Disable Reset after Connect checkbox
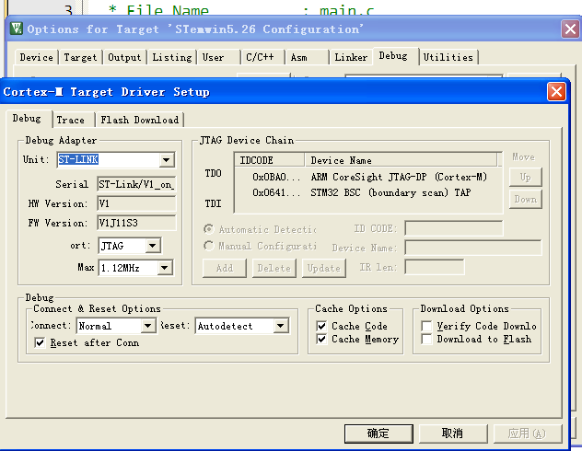The width and height of the screenshot is (582, 451). pyautogui.click(x=40, y=342)
